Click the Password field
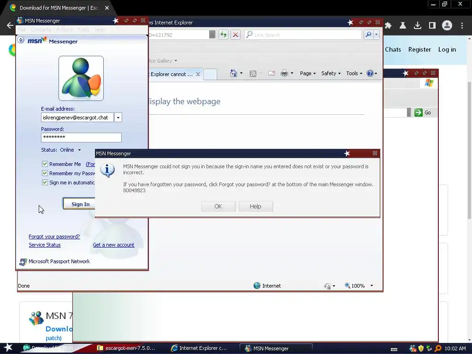This screenshot has height=354, width=472. click(81, 137)
